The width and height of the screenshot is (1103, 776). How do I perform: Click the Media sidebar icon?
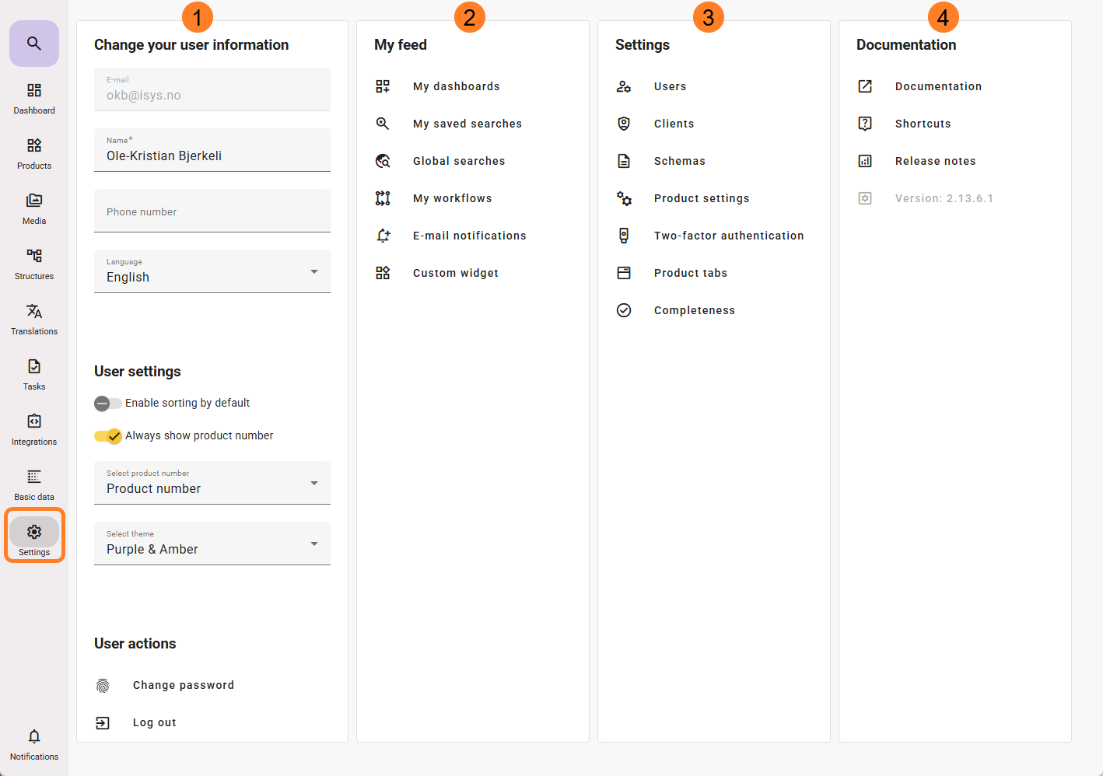(34, 201)
